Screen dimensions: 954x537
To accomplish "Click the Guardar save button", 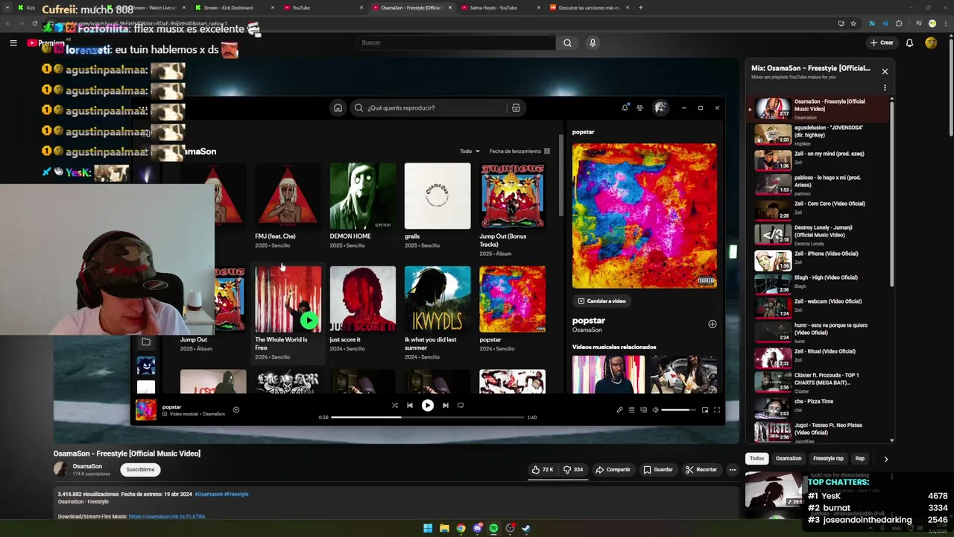I will click(658, 470).
